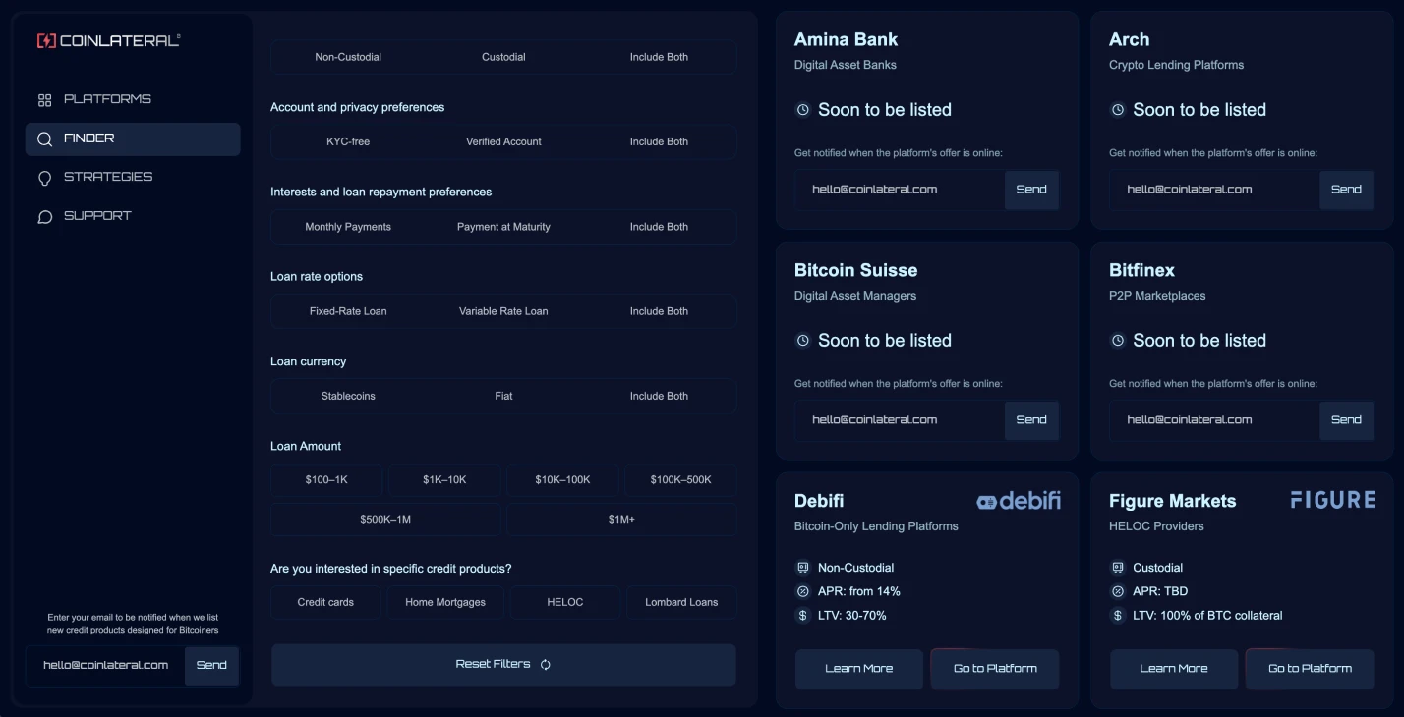Focus the sidebar email input field
1404x717 pixels.
[105, 665]
